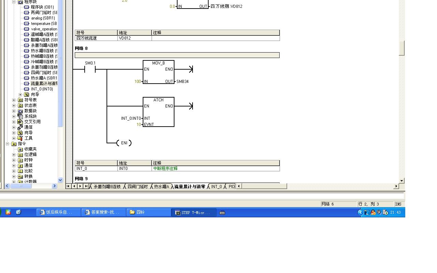
Task: Click the 中断程序注释 comment cell
Action: (215, 169)
